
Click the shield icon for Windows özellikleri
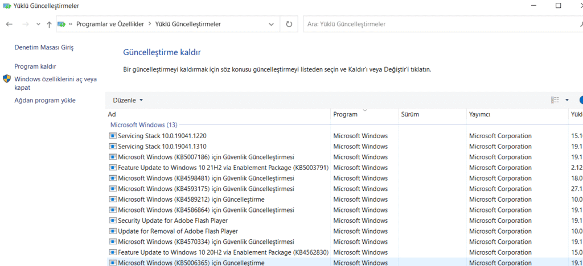7,80
